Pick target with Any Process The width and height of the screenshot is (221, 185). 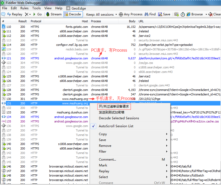coord(131,14)
